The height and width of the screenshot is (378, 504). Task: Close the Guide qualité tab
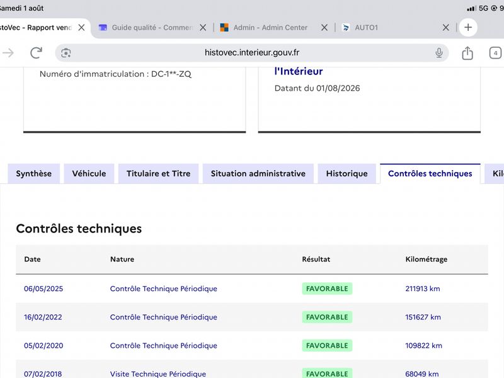(203, 28)
